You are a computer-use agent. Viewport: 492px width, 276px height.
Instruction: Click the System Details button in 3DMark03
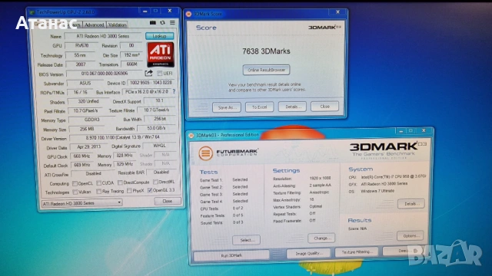pyautogui.click(x=411, y=204)
